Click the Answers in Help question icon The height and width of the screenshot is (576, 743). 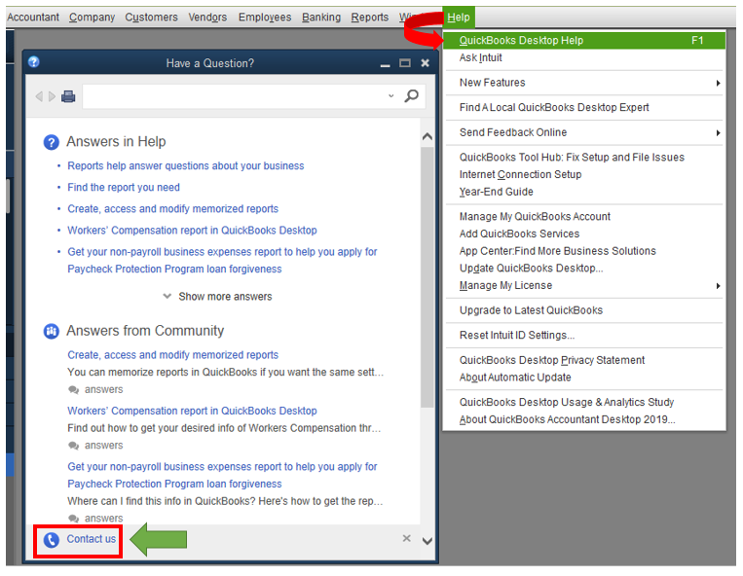[x=52, y=142]
